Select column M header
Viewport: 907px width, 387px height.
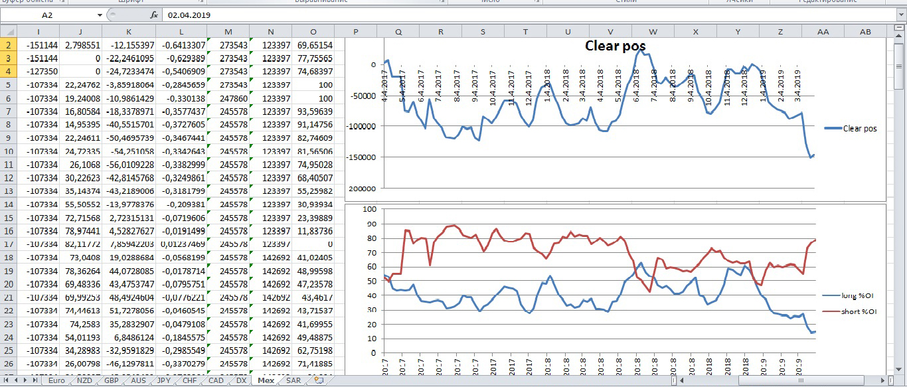pyautogui.click(x=228, y=32)
